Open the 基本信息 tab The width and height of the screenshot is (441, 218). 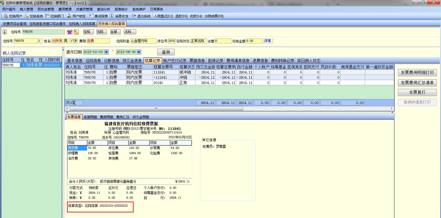coord(75,61)
